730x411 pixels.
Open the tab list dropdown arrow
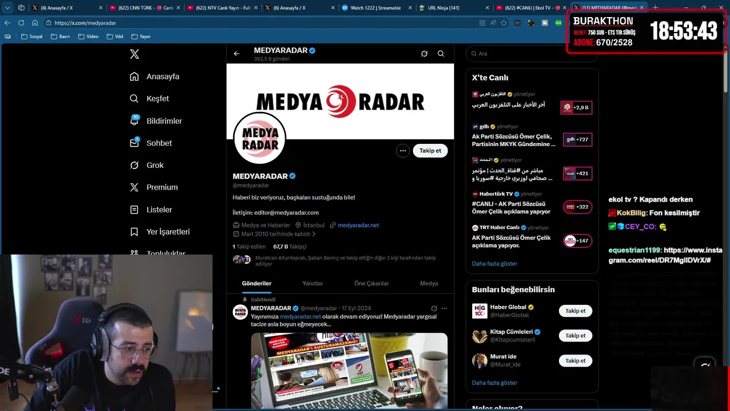point(7,8)
